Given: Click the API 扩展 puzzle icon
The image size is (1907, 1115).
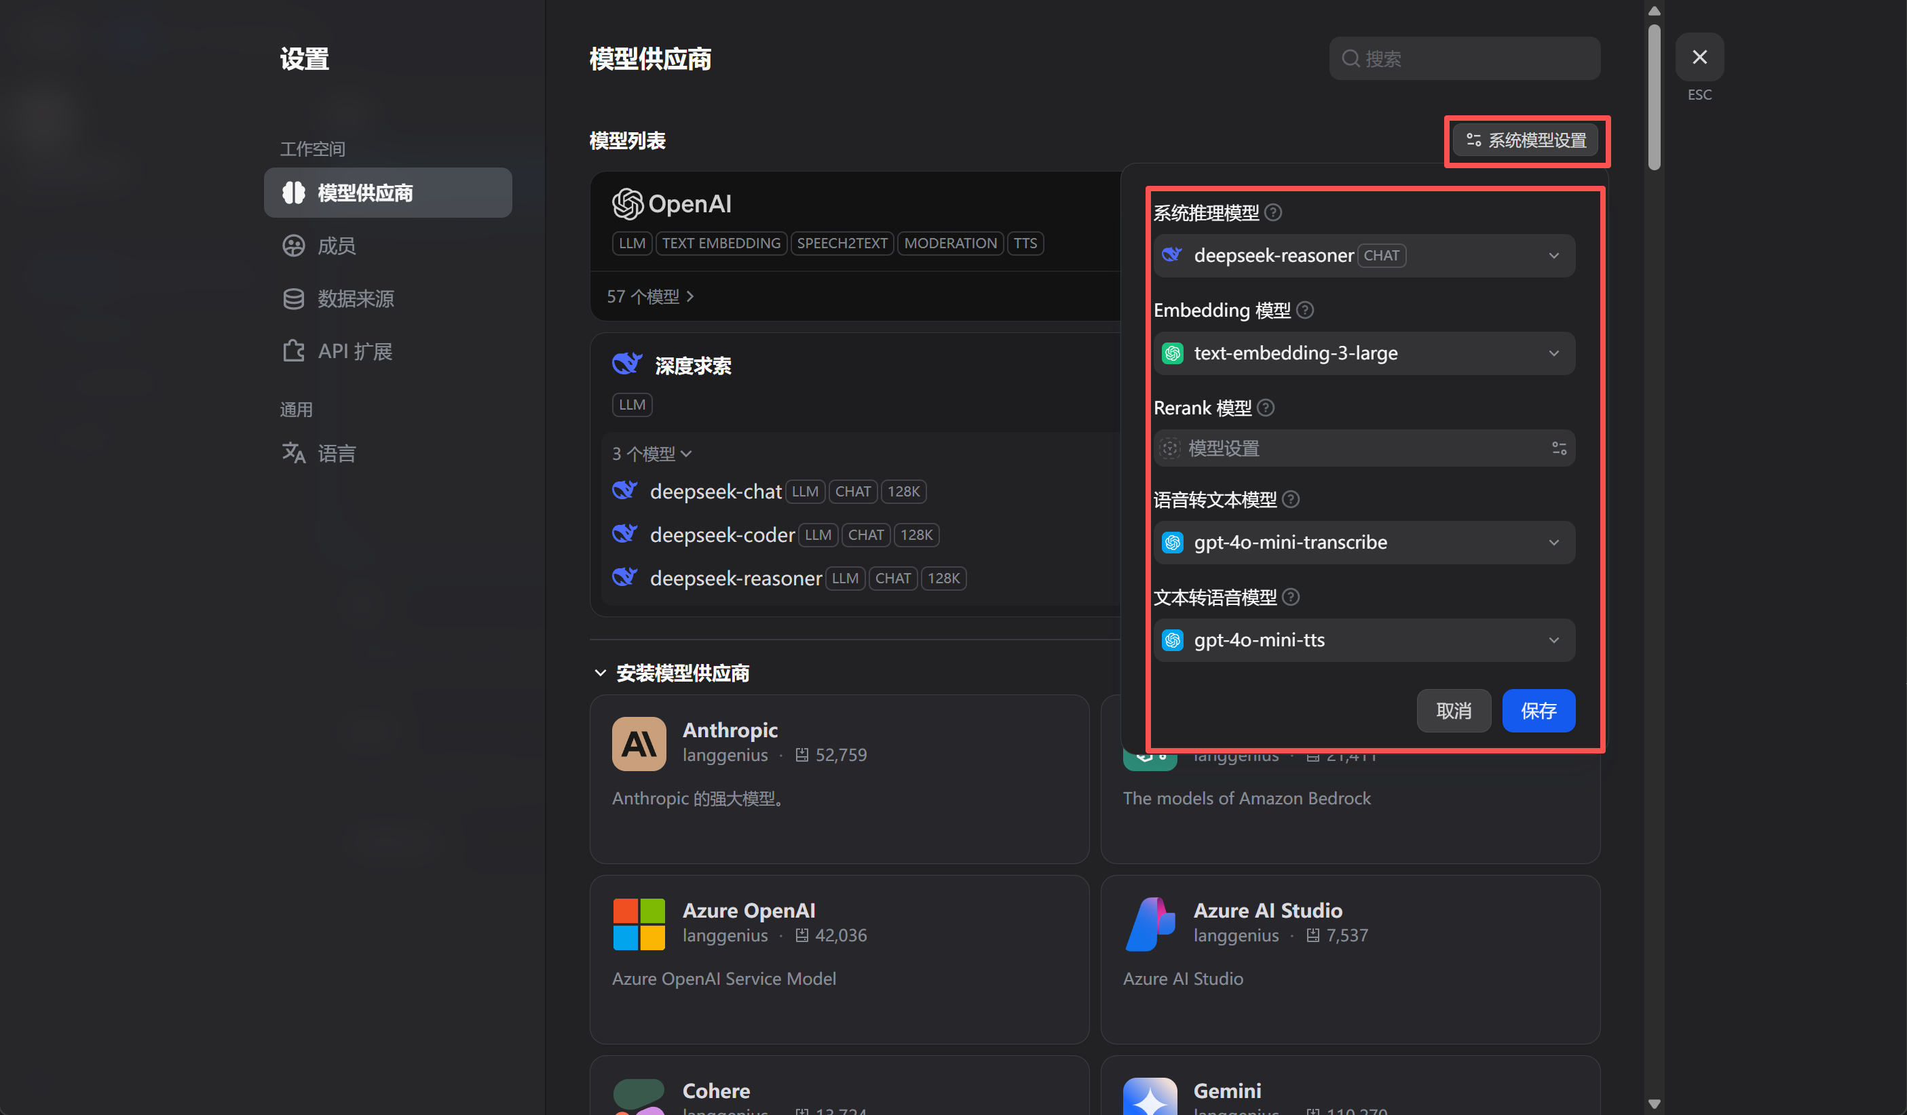Looking at the screenshot, I should click(x=294, y=351).
